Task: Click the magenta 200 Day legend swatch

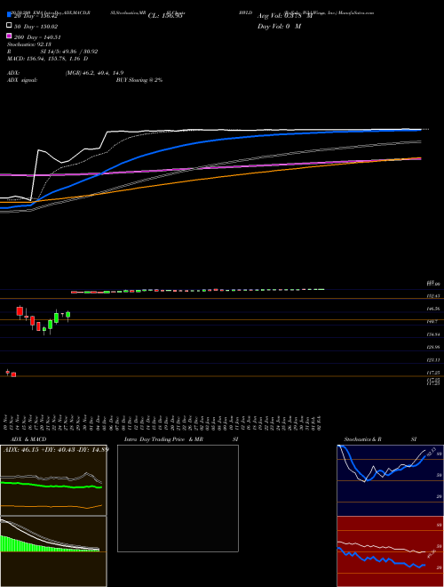Action: coord(9,36)
